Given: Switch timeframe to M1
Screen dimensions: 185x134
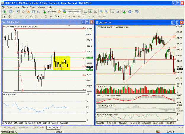Looking at the screenshot, I should 64,17.
